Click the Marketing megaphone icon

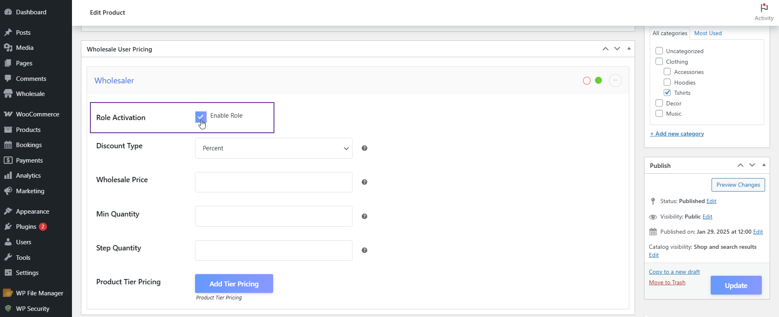point(8,191)
